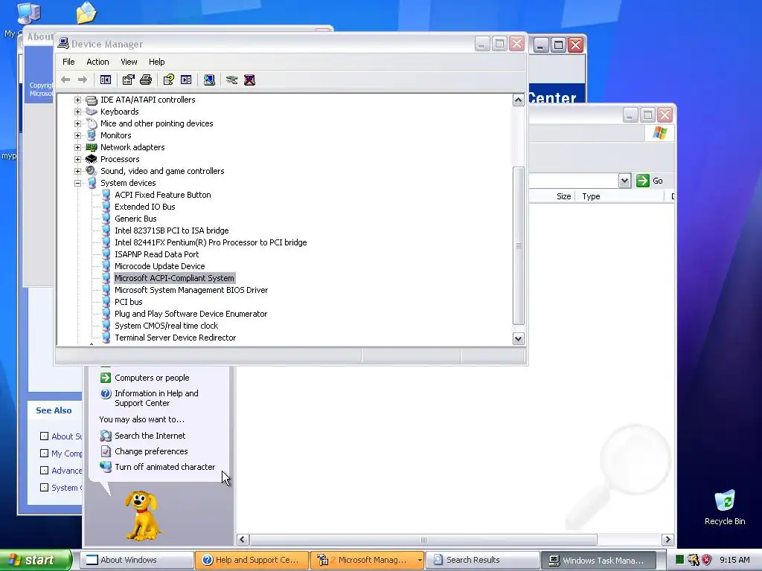The image size is (762, 571).
Task: Open the View menu in Device Manager
Action: [129, 62]
